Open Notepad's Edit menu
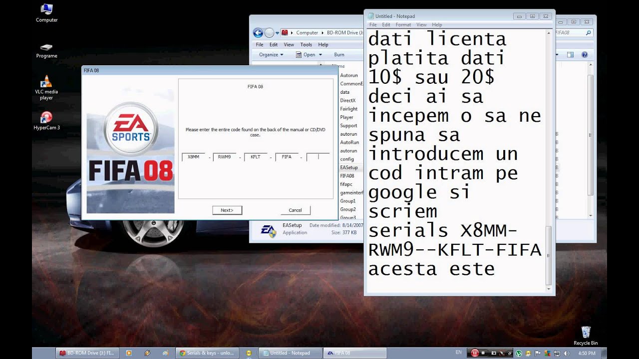Image resolution: width=639 pixels, height=359 pixels. (x=386, y=25)
